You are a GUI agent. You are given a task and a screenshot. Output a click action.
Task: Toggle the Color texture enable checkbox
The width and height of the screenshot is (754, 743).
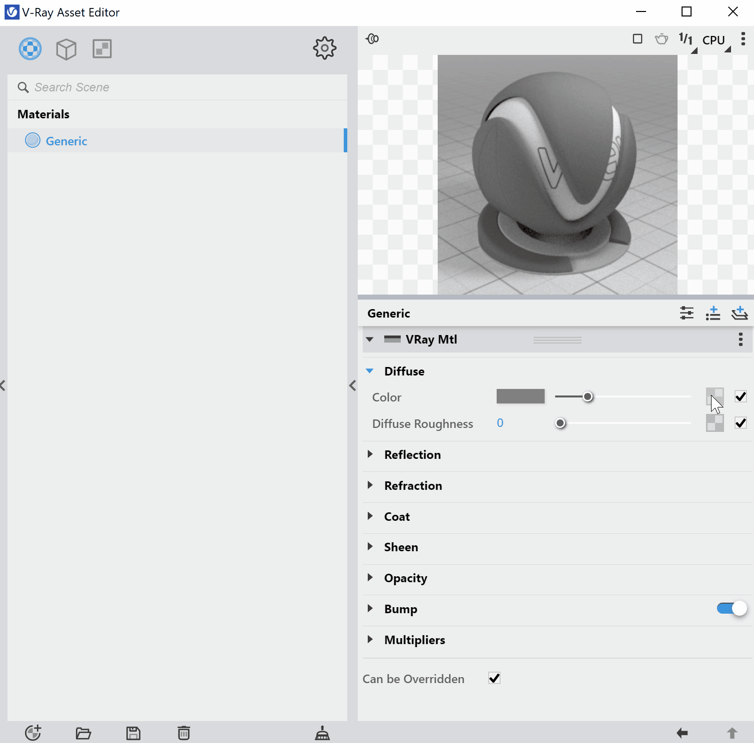741,396
